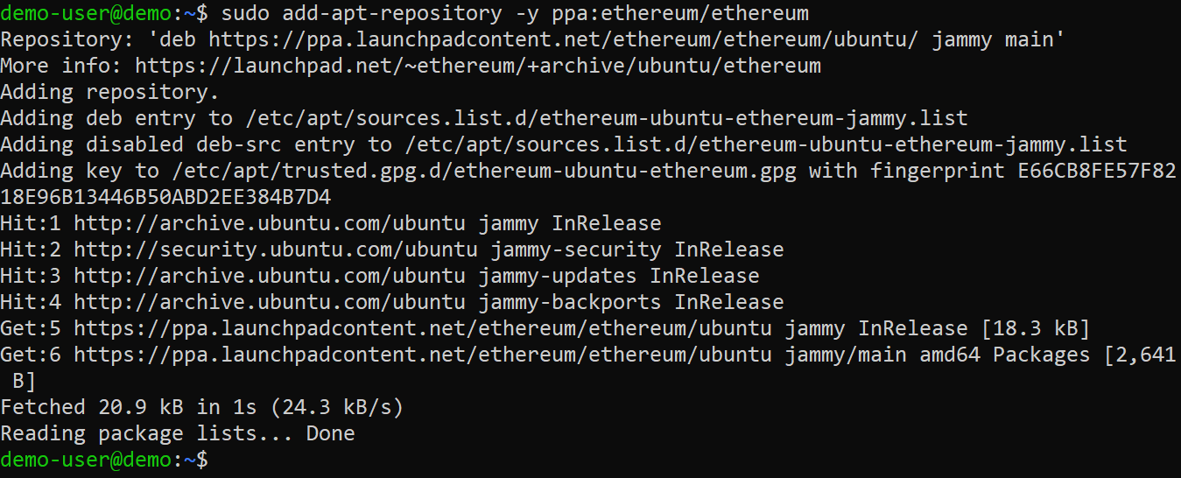Open the launchpad.net More info URL

click(x=478, y=66)
